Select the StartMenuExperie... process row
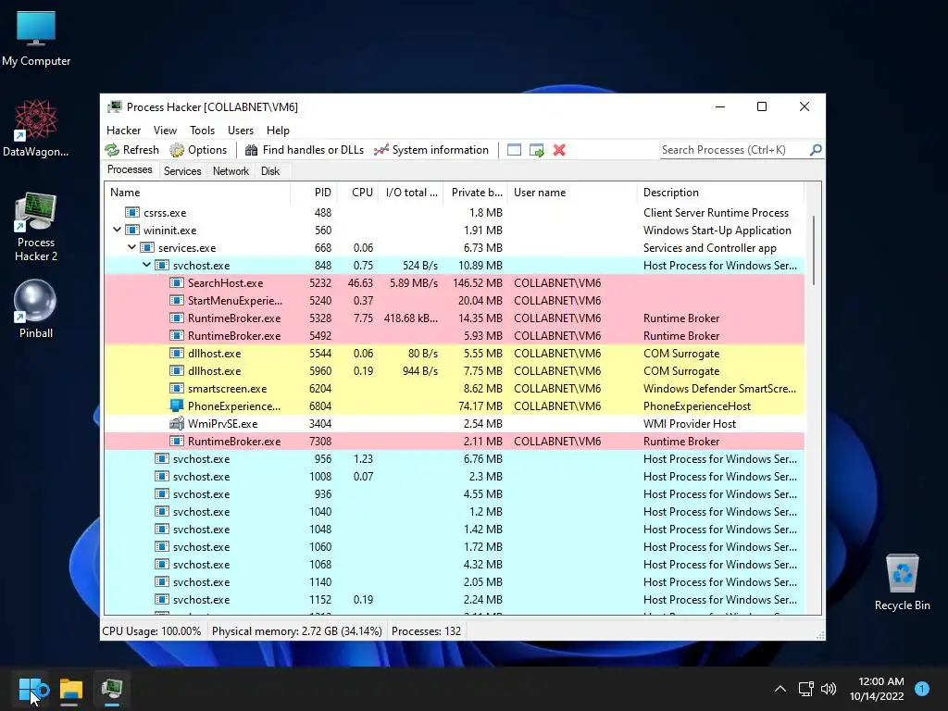The image size is (948, 711). 454,301
